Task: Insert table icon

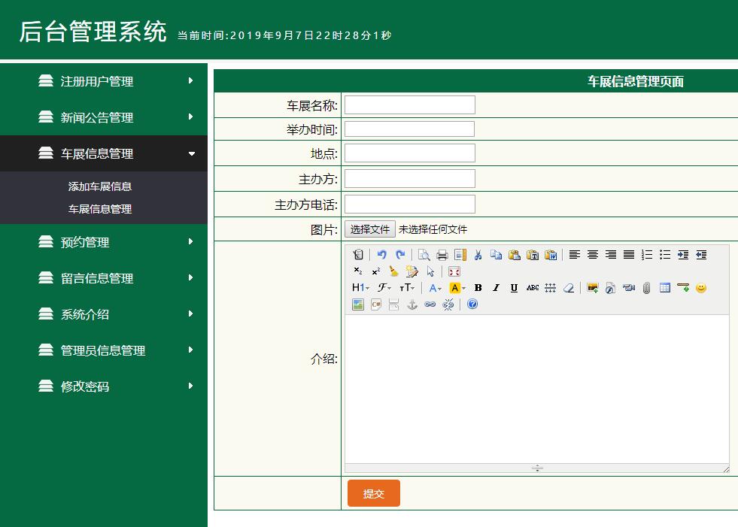Action: click(x=665, y=288)
